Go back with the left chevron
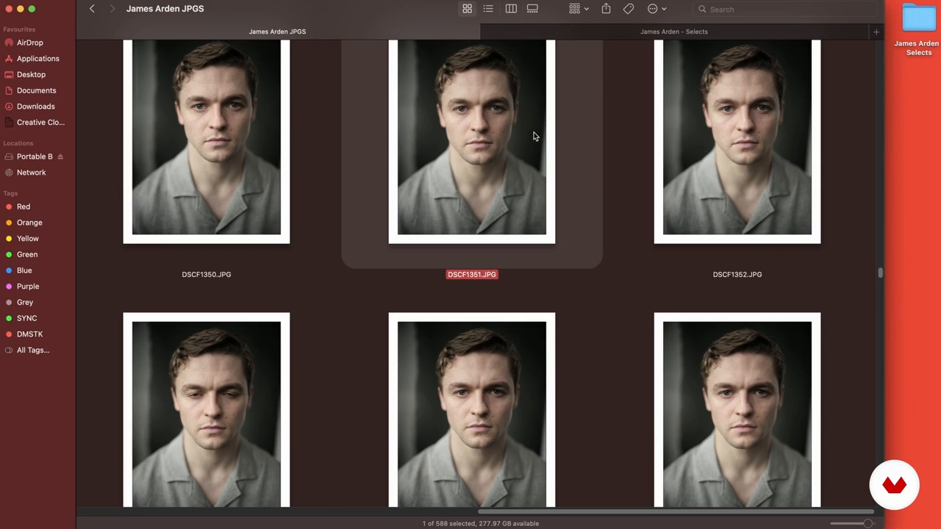Viewport: 941px width, 529px height. 92,9
